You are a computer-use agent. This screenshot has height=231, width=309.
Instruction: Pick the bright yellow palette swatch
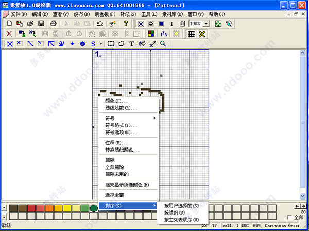click(67, 208)
